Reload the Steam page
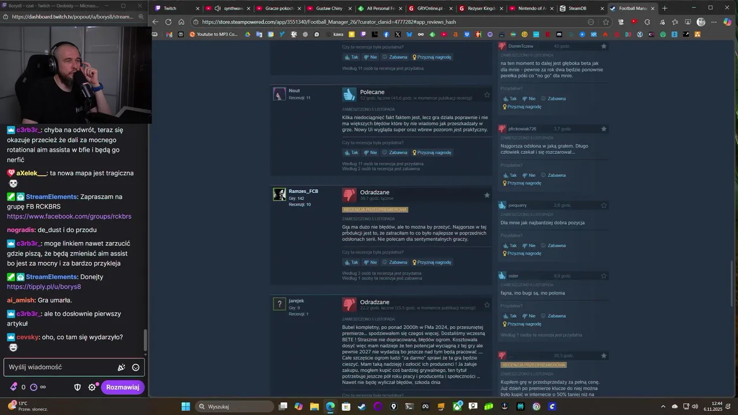 click(168, 22)
